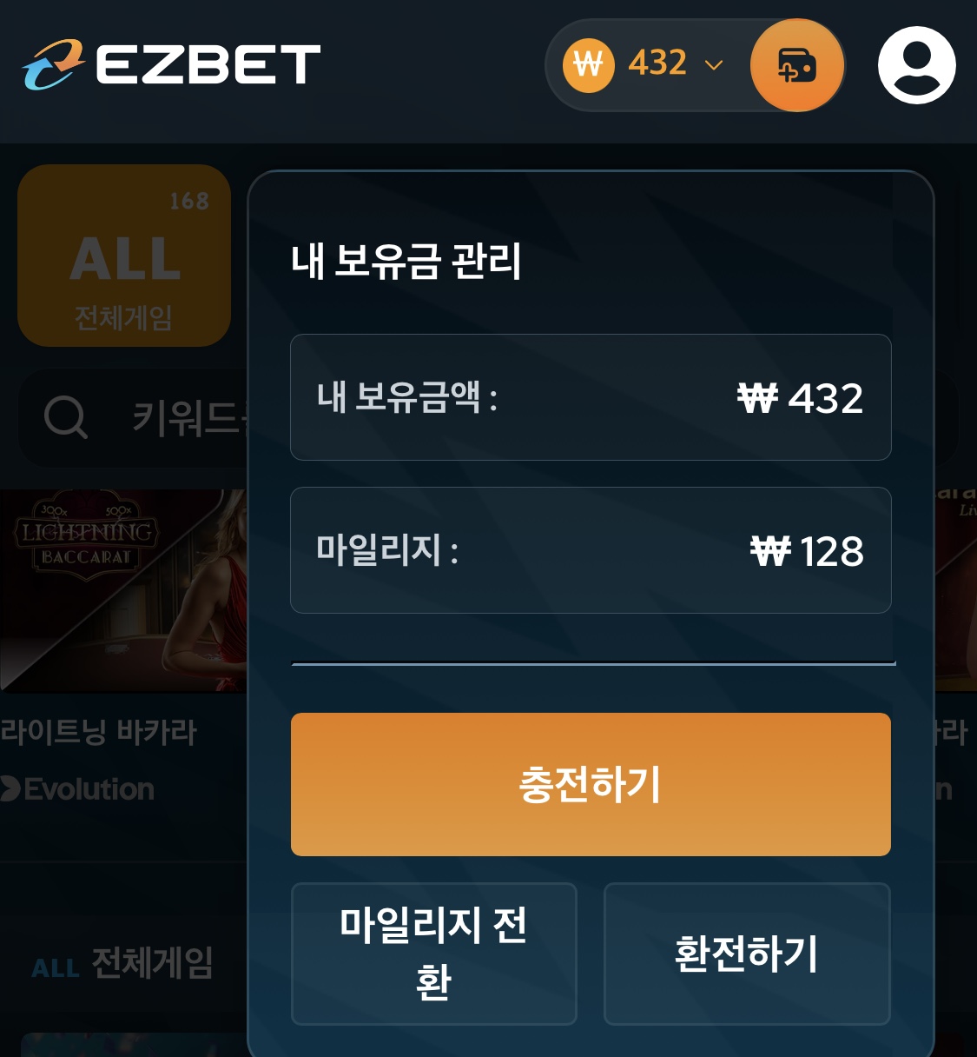Viewport: 977px width, 1057px height.
Task: Click the search magnifier icon
Action: (66, 418)
